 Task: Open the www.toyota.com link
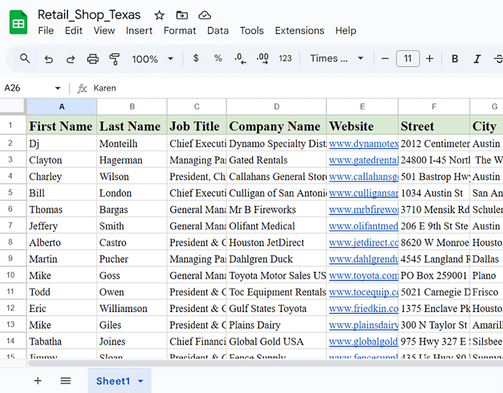click(x=363, y=276)
